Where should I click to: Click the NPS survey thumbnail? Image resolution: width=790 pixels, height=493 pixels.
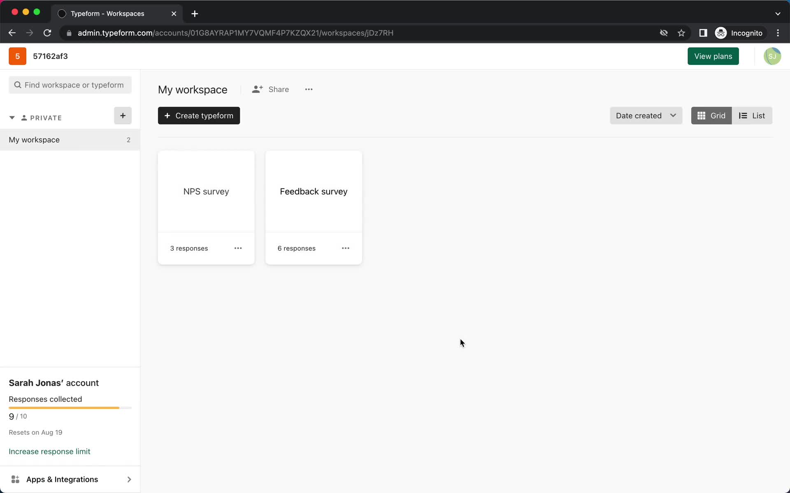coord(206,191)
